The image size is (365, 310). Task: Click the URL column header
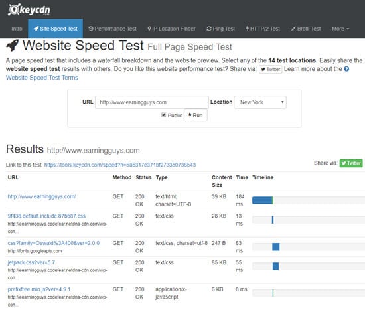13,177
